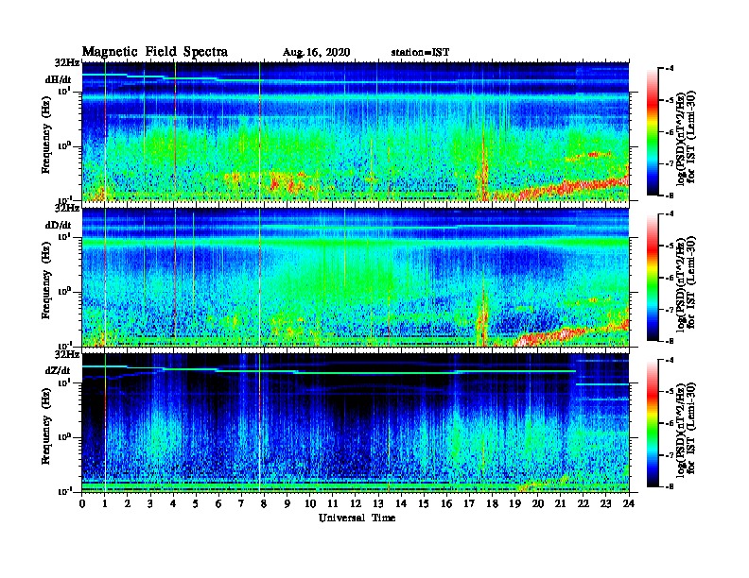Click the '-4' tick on the top color bar
This screenshot has height=578, width=749.
click(671, 69)
